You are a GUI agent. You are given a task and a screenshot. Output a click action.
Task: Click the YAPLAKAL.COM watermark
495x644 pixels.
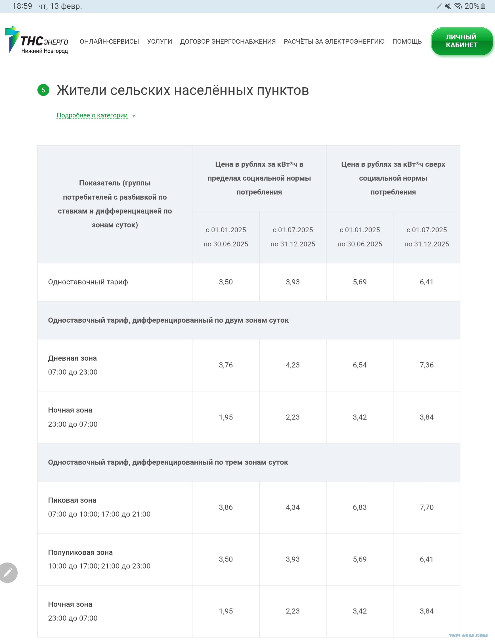tap(468, 635)
